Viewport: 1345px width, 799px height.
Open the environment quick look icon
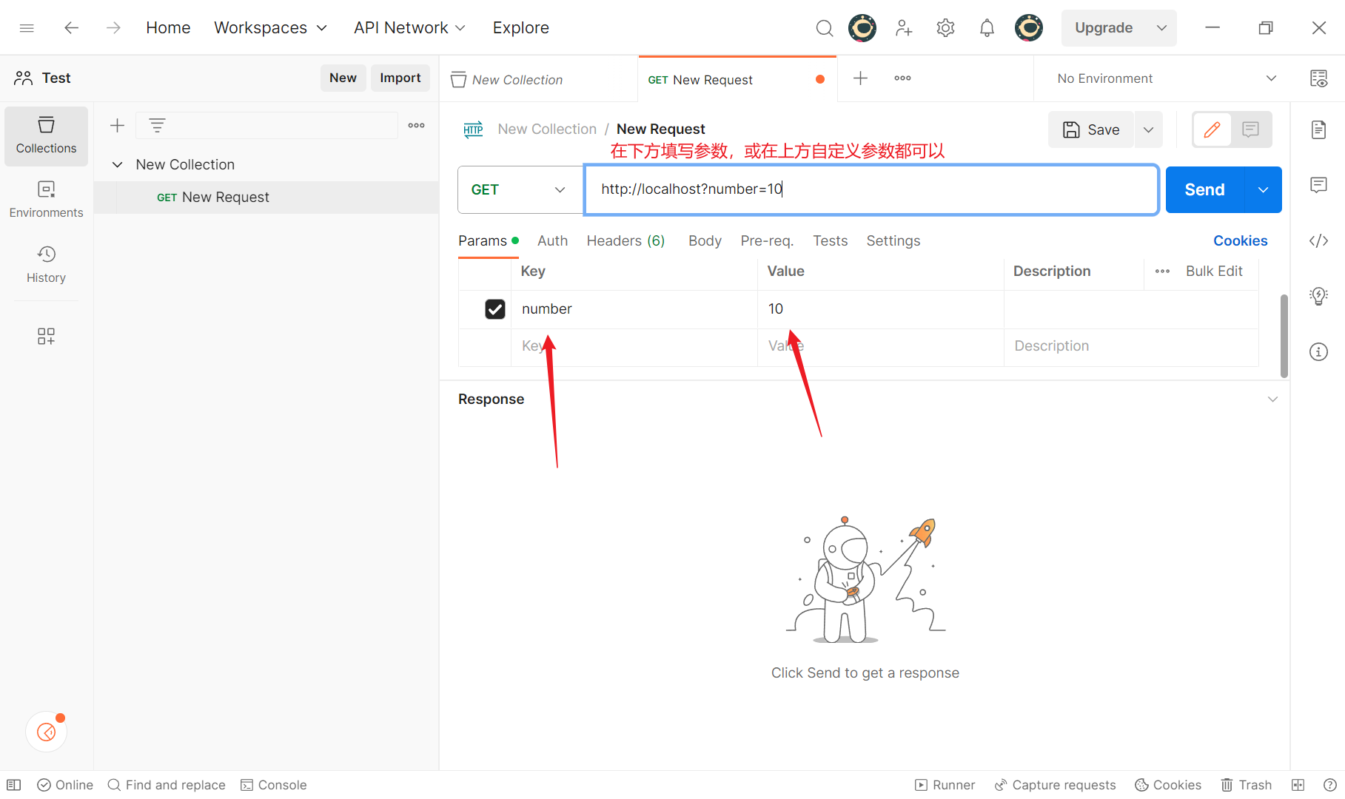[1318, 78]
